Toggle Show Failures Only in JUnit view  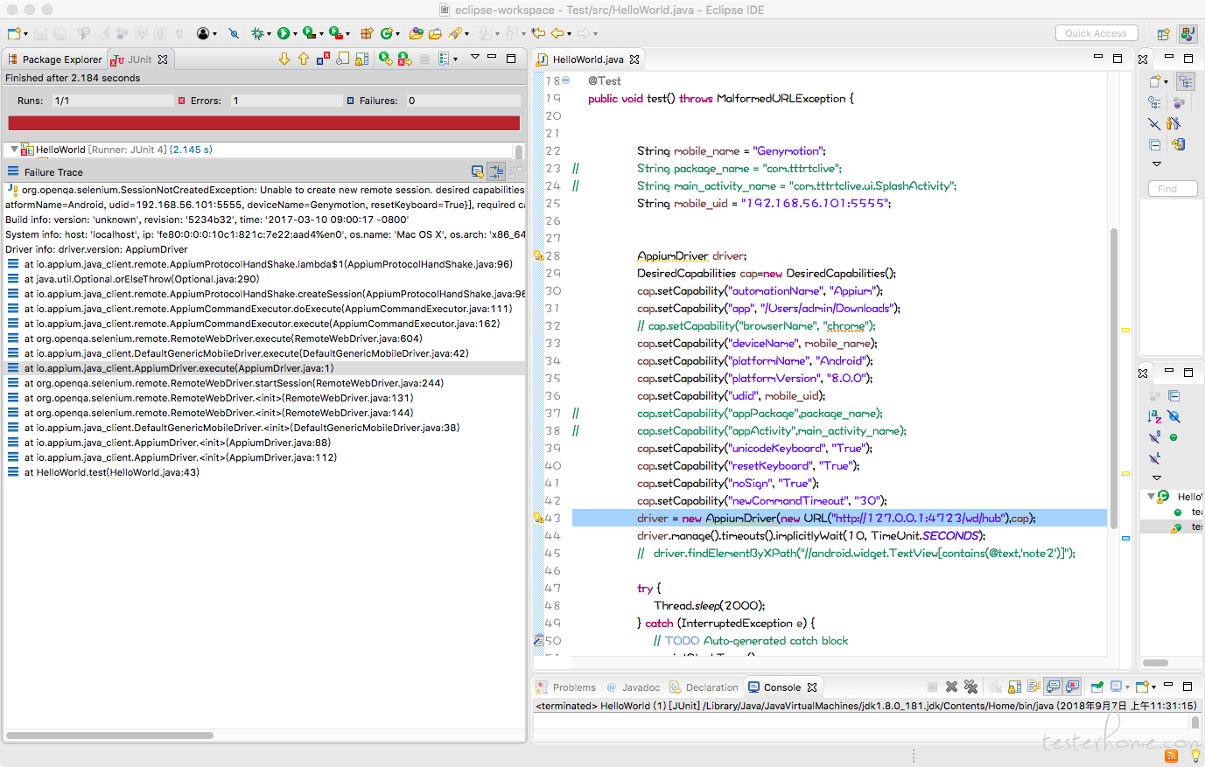coord(323,59)
